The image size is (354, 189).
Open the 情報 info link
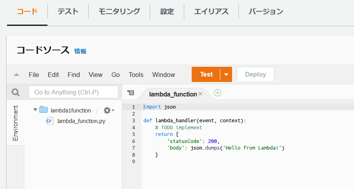[x=80, y=51]
